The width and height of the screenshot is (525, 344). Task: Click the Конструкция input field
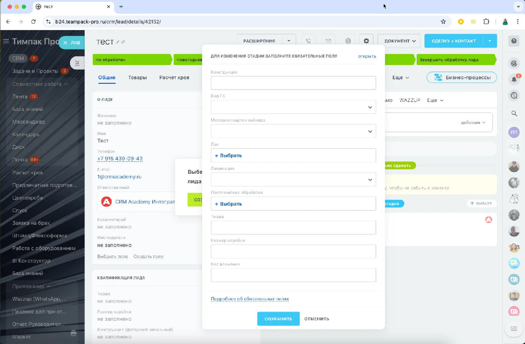pos(293,83)
